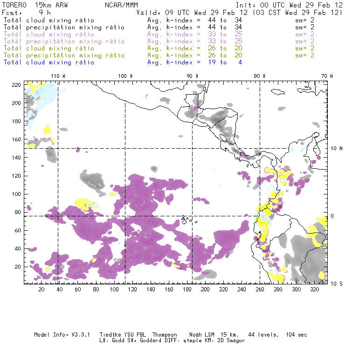Select the 'Fcst: 9 h' forecast hour text
Screen dimensions: 345x345
(x=26, y=13)
